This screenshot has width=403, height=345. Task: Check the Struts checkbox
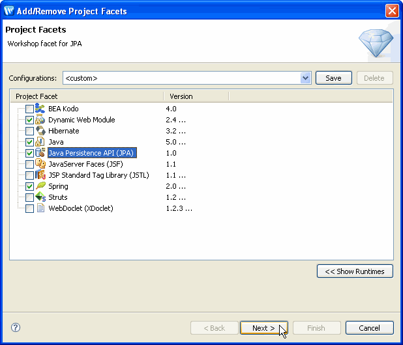[x=29, y=197]
